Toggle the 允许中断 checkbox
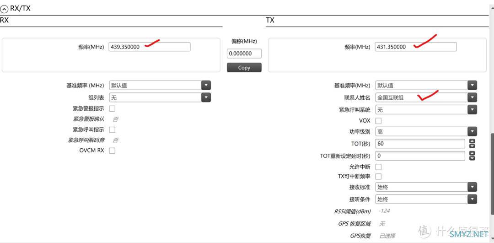The image size is (494, 243). 379,167
